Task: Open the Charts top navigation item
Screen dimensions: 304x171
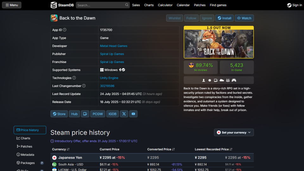Action: coord(149,5)
